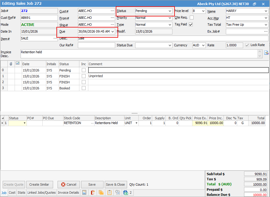The image size is (270, 197).
Task: Expand the Currency dropdown showing AUD
Action: point(203,45)
